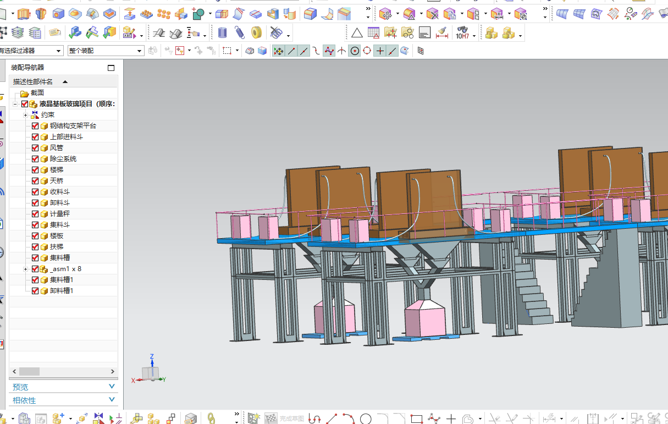Viewport: 668px width, 424px height.
Task: Select the cylindrical helix spring tool icon
Action: (x=222, y=33)
